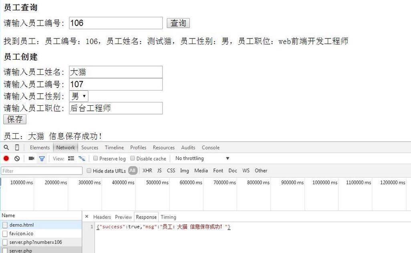Click the demo.html file icon

click(x=5, y=225)
